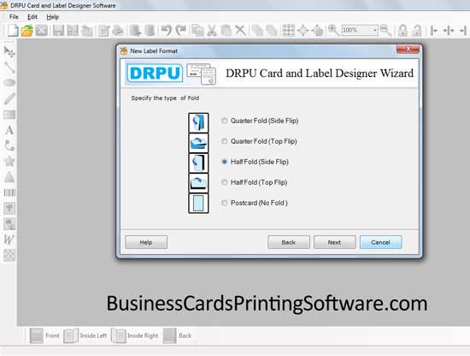The width and height of the screenshot is (470, 356).
Task: Click the Lock padlock icon
Action: coord(402,30)
